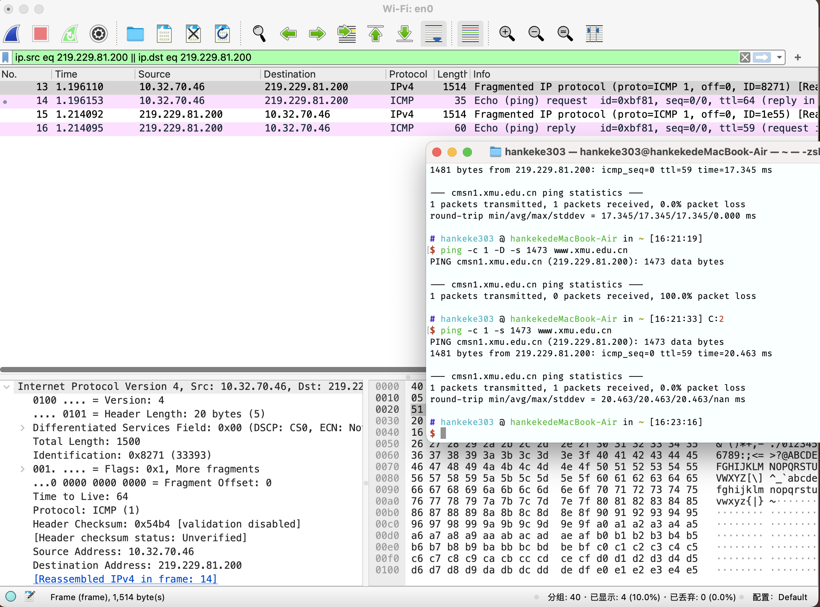The height and width of the screenshot is (607, 820).
Task: Select Header Checksum: 0x54b4 field
Action: (x=167, y=524)
